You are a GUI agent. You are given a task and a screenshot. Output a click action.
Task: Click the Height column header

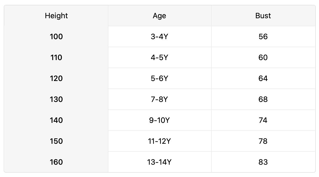(x=56, y=16)
